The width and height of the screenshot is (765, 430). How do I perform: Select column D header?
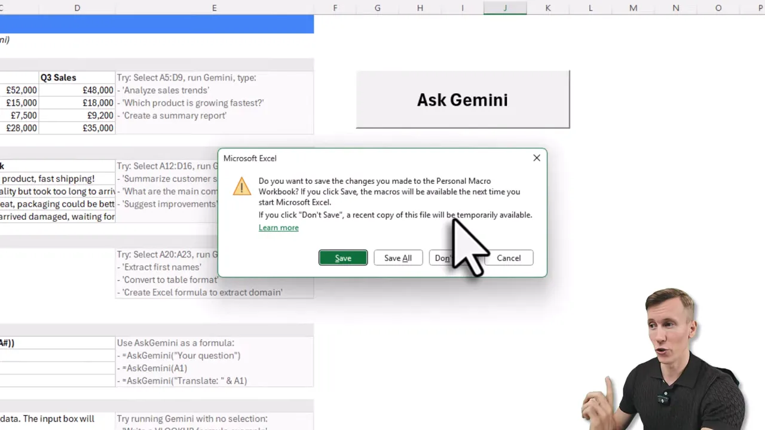point(77,8)
